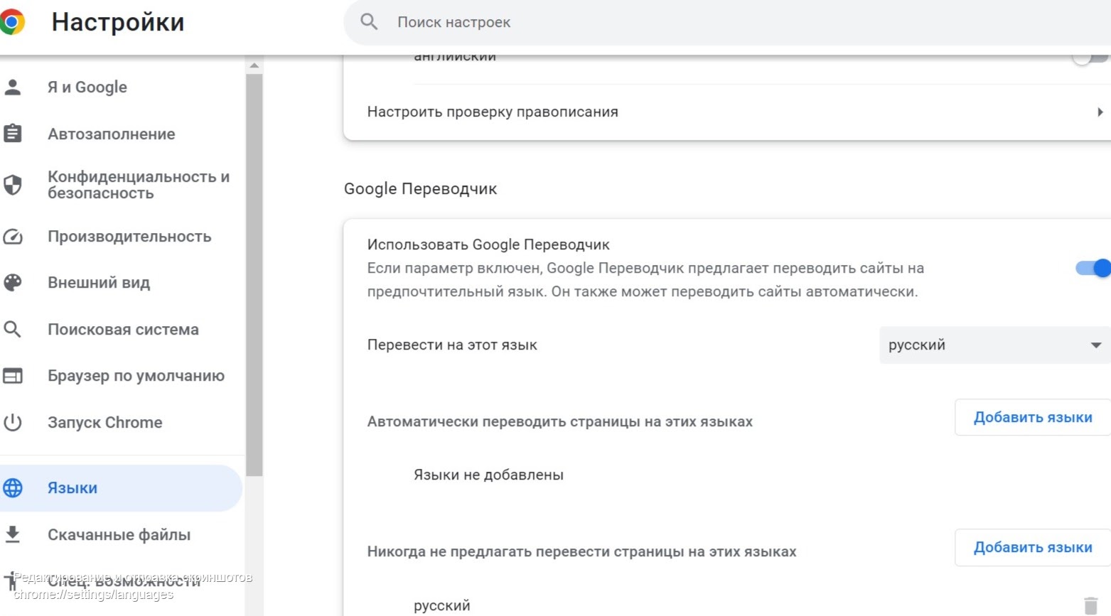
Task: Click the sidebar scrollbar thumb
Action: 254,275
